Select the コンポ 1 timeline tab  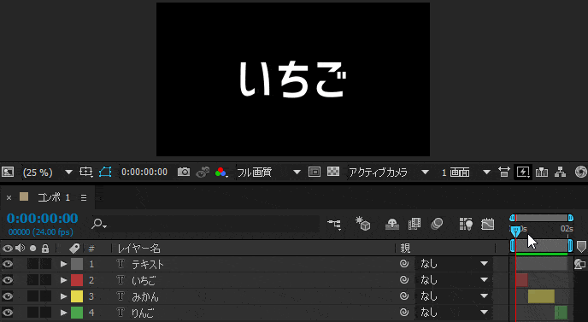(53, 197)
